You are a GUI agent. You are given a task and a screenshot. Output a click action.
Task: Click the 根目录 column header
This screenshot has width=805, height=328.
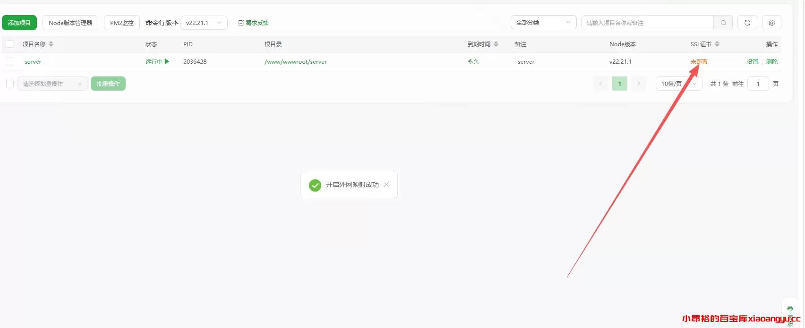273,44
